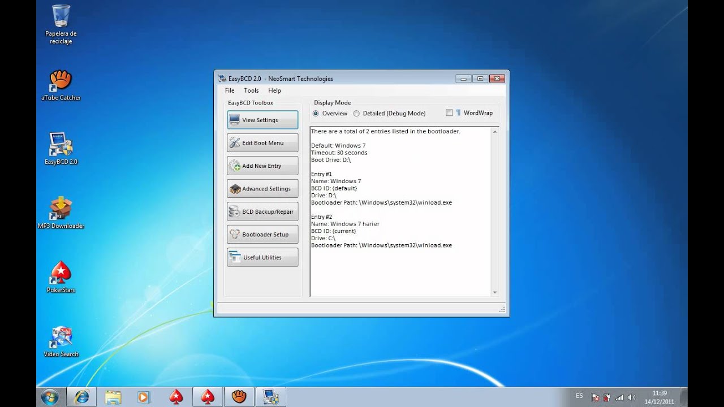Maximize the EasyBCD window
724x407 pixels.
pos(480,79)
